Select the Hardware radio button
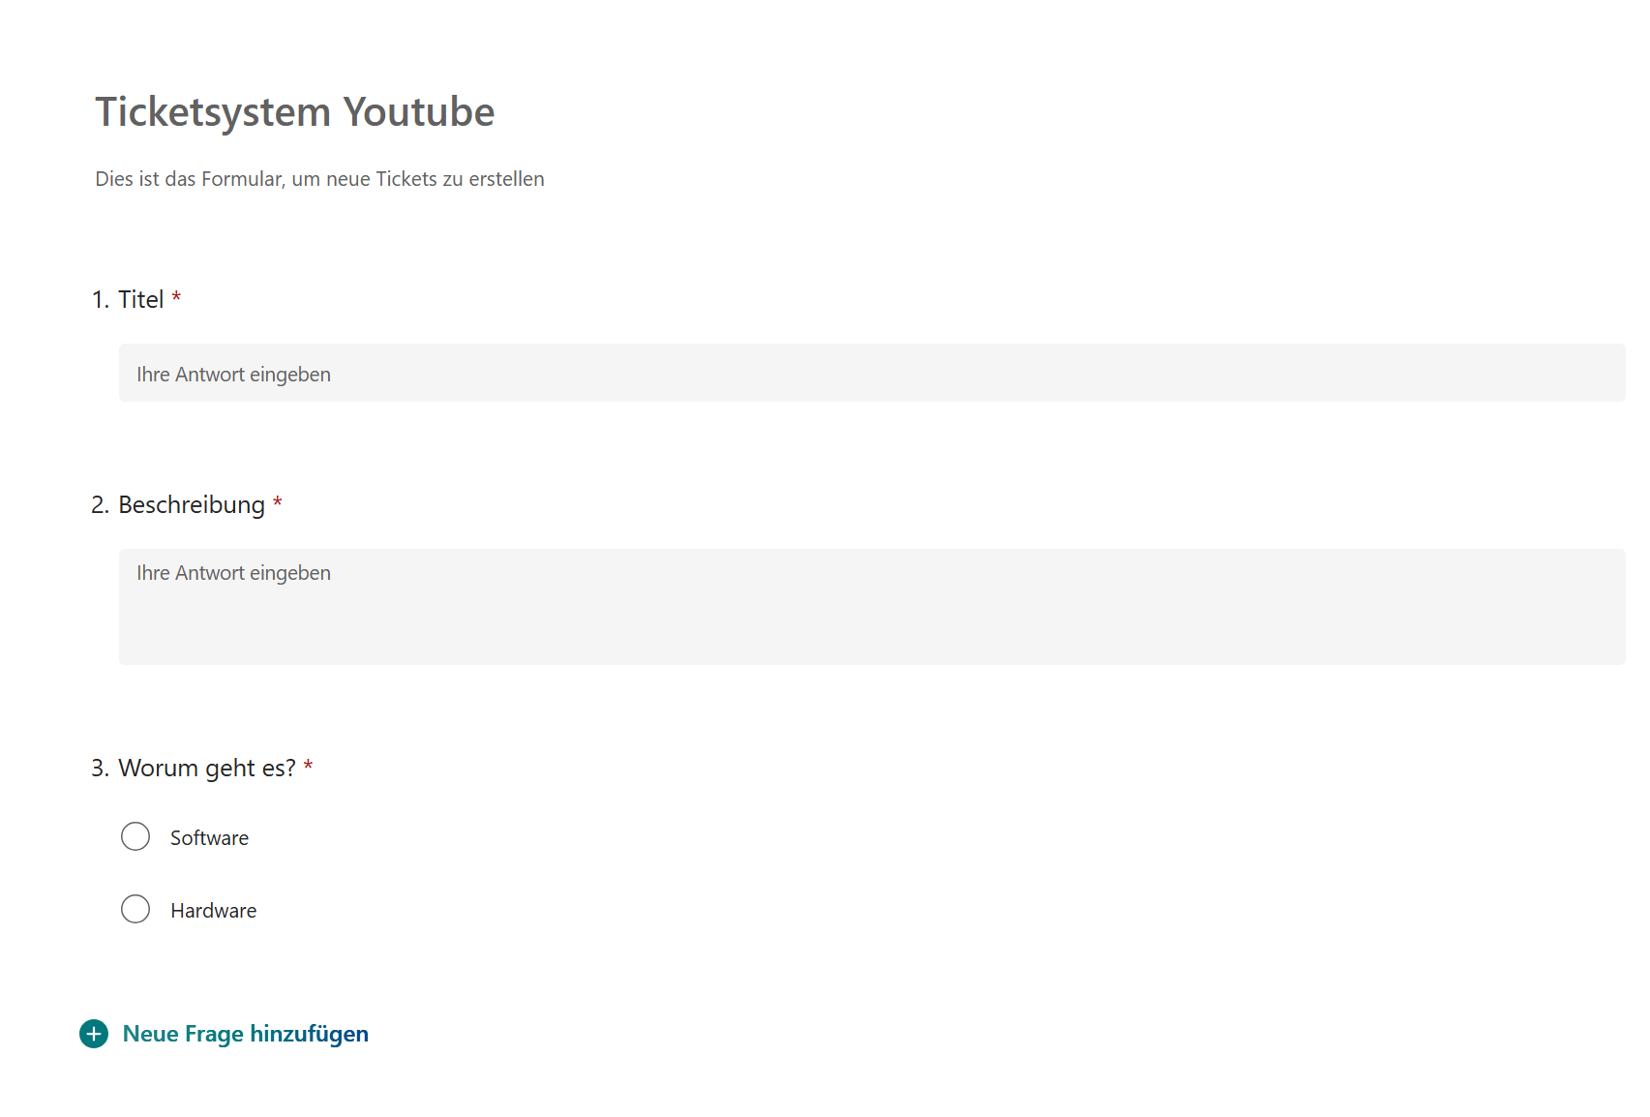The width and height of the screenshot is (1650, 1117). click(135, 909)
